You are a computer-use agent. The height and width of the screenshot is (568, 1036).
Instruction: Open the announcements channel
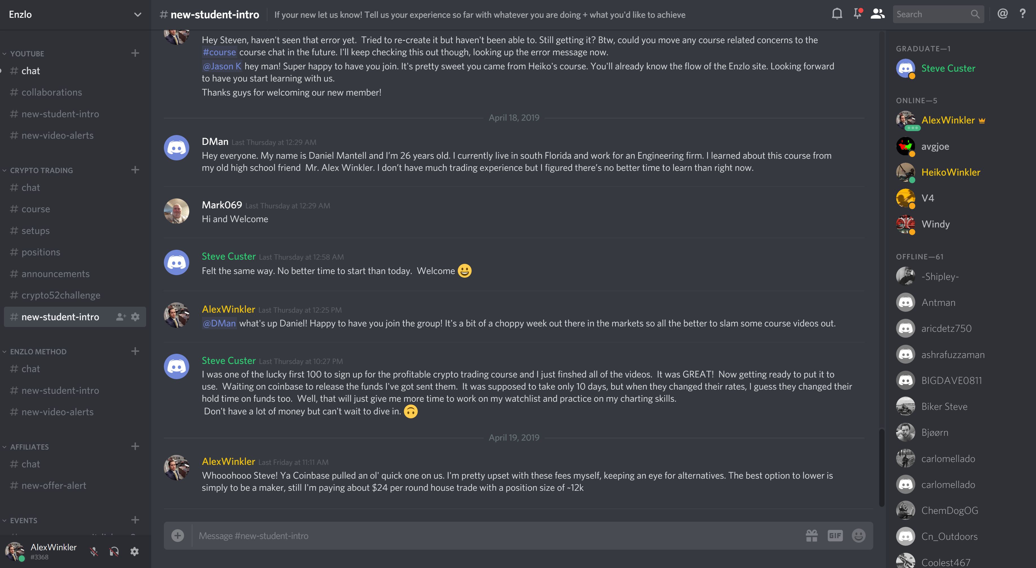tap(56, 274)
